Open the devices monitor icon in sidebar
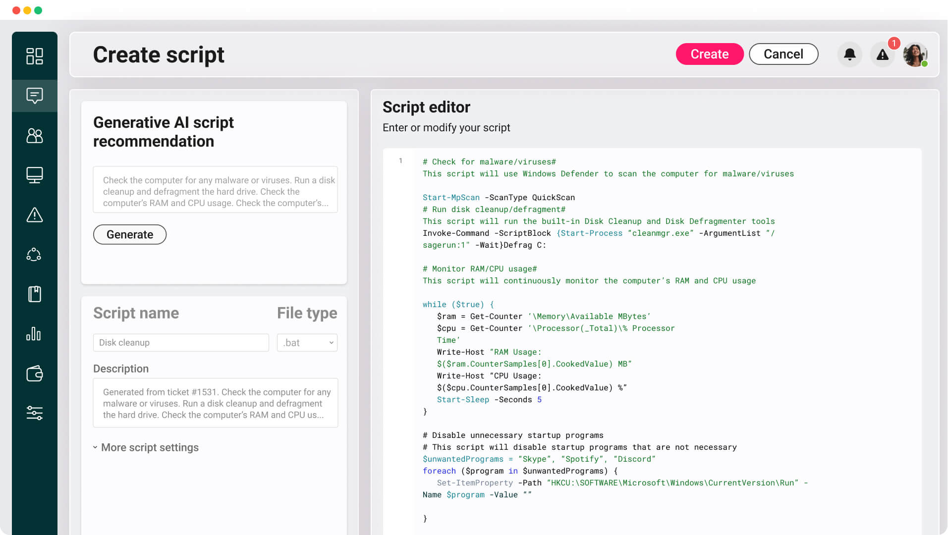 point(34,175)
